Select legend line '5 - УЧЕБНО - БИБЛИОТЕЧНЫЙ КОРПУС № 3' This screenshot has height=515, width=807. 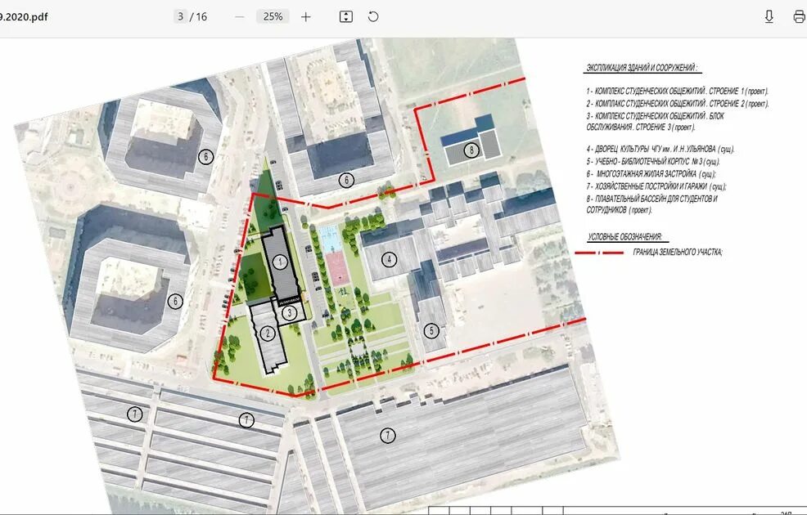(x=653, y=161)
